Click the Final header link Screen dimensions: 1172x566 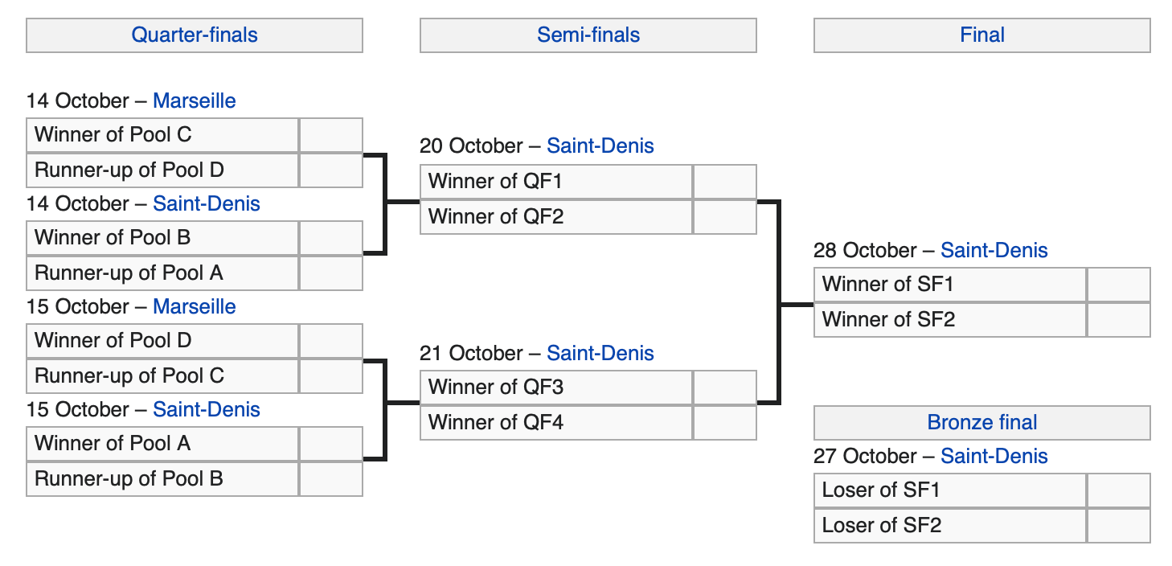click(x=982, y=35)
